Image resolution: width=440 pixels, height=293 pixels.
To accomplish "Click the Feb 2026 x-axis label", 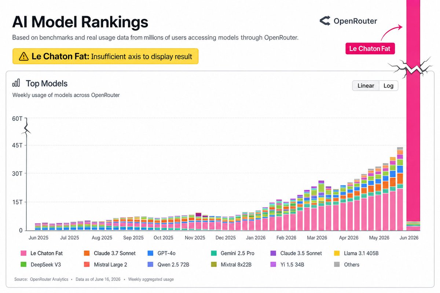I will [286, 238].
